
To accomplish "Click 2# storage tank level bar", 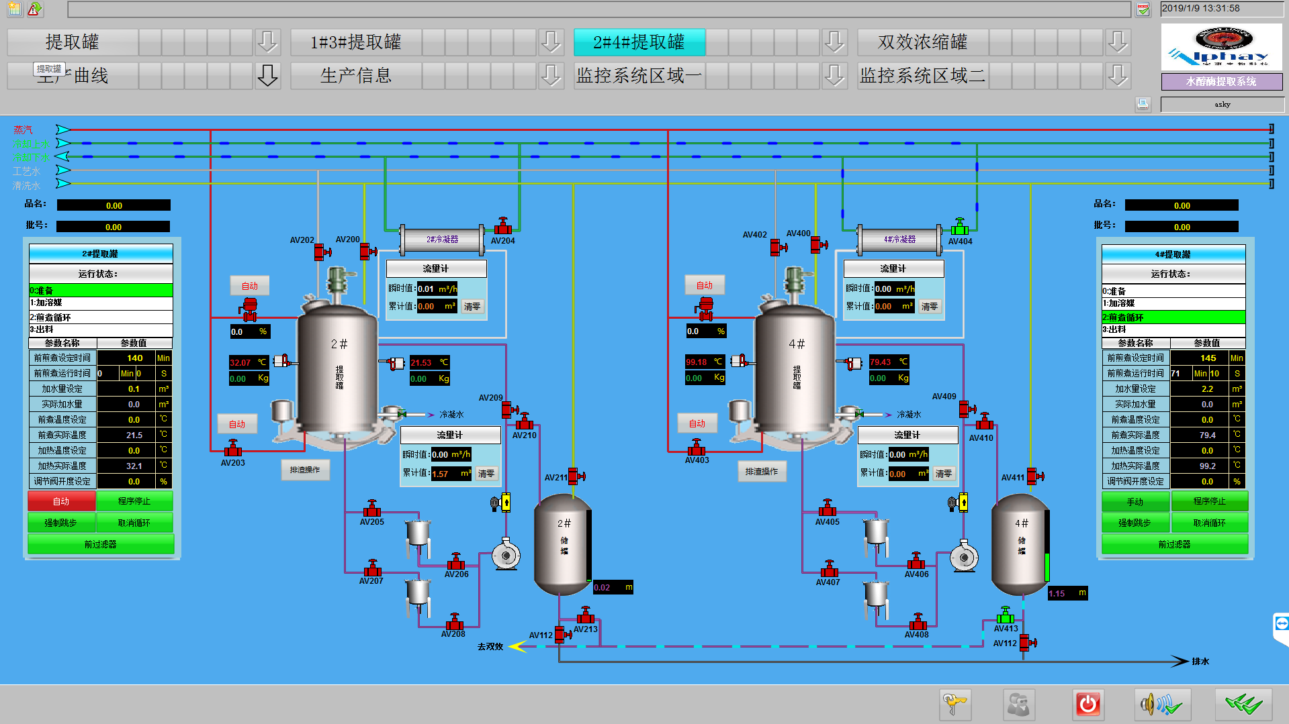I will pos(588,546).
